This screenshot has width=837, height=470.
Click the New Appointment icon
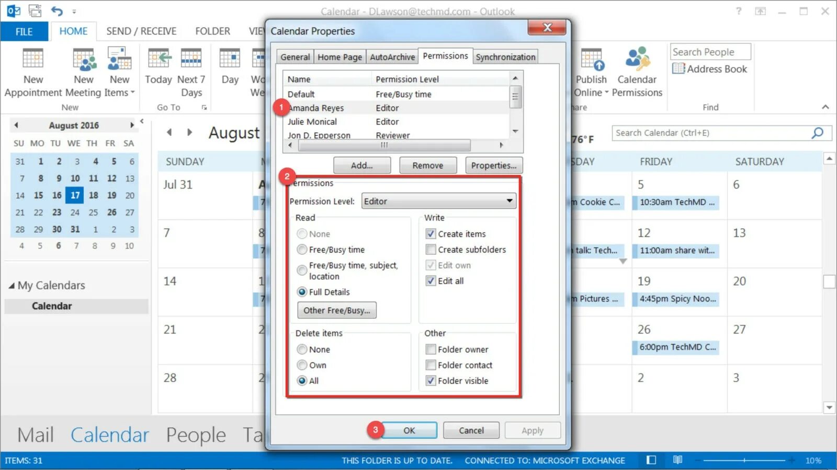(33, 58)
